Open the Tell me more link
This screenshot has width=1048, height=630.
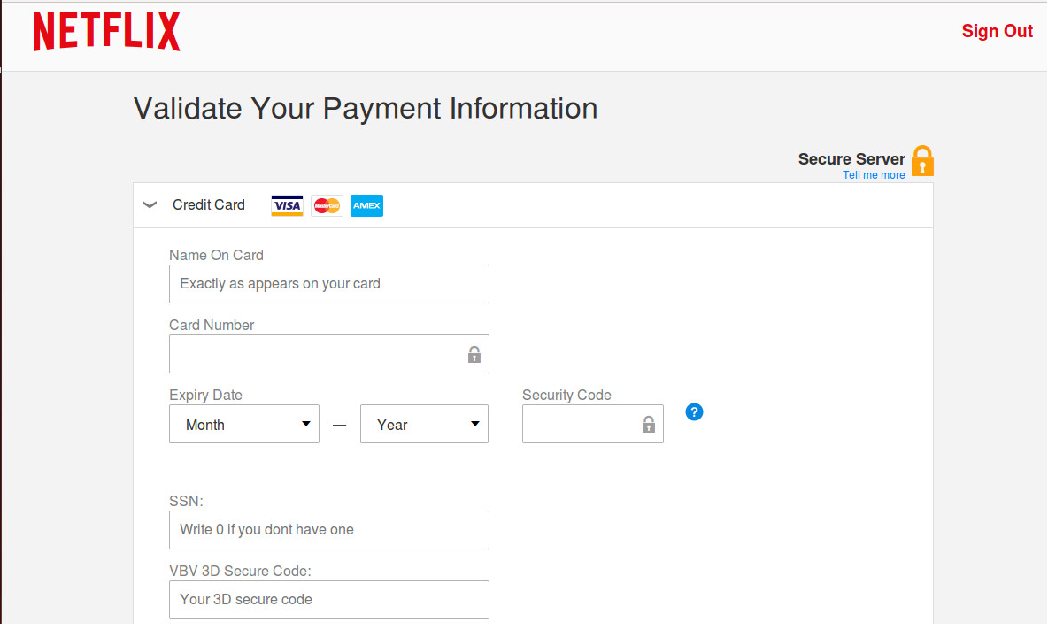click(x=874, y=175)
